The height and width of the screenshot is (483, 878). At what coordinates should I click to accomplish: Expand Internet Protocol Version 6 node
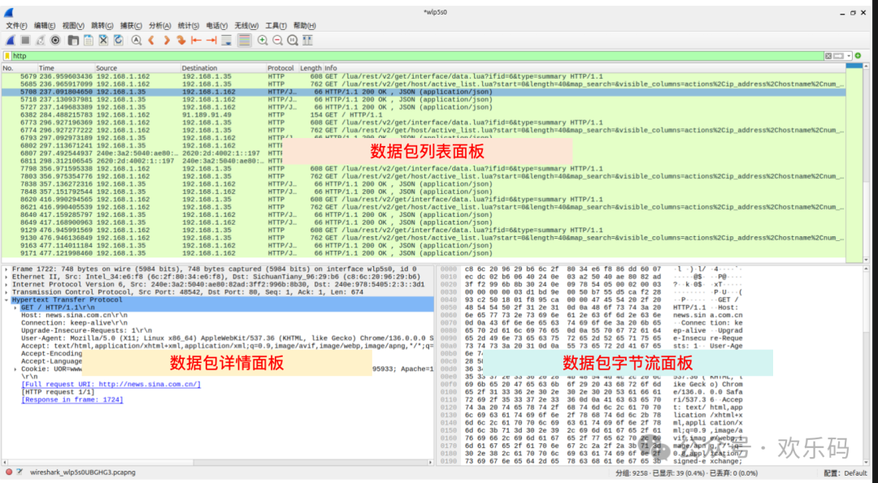tap(7, 285)
